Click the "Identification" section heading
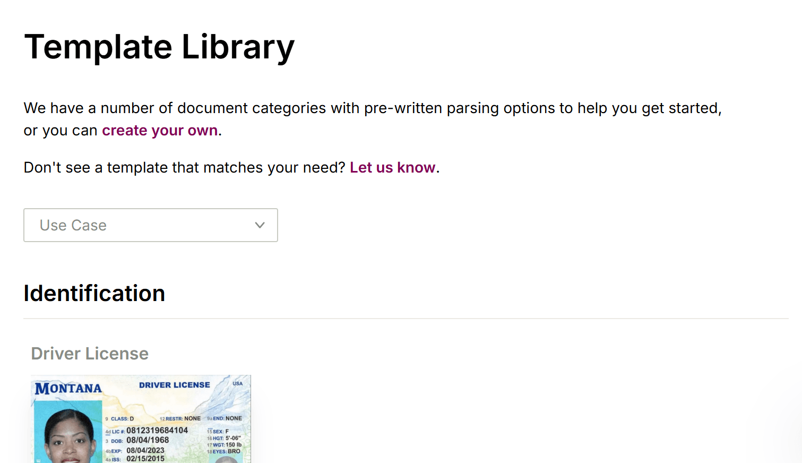 (x=94, y=293)
